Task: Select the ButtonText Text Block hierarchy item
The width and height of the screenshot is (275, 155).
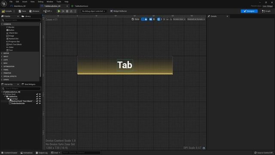Action: click(21, 101)
